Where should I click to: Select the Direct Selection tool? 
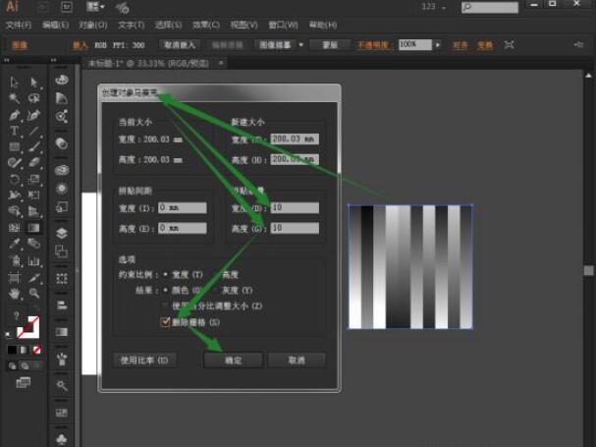[x=34, y=82]
